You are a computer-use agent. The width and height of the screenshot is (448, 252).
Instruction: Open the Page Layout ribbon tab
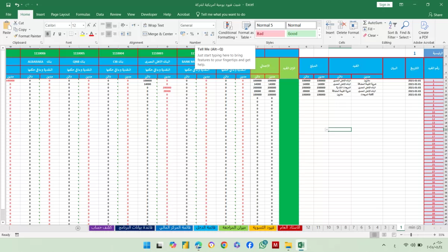click(x=60, y=14)
